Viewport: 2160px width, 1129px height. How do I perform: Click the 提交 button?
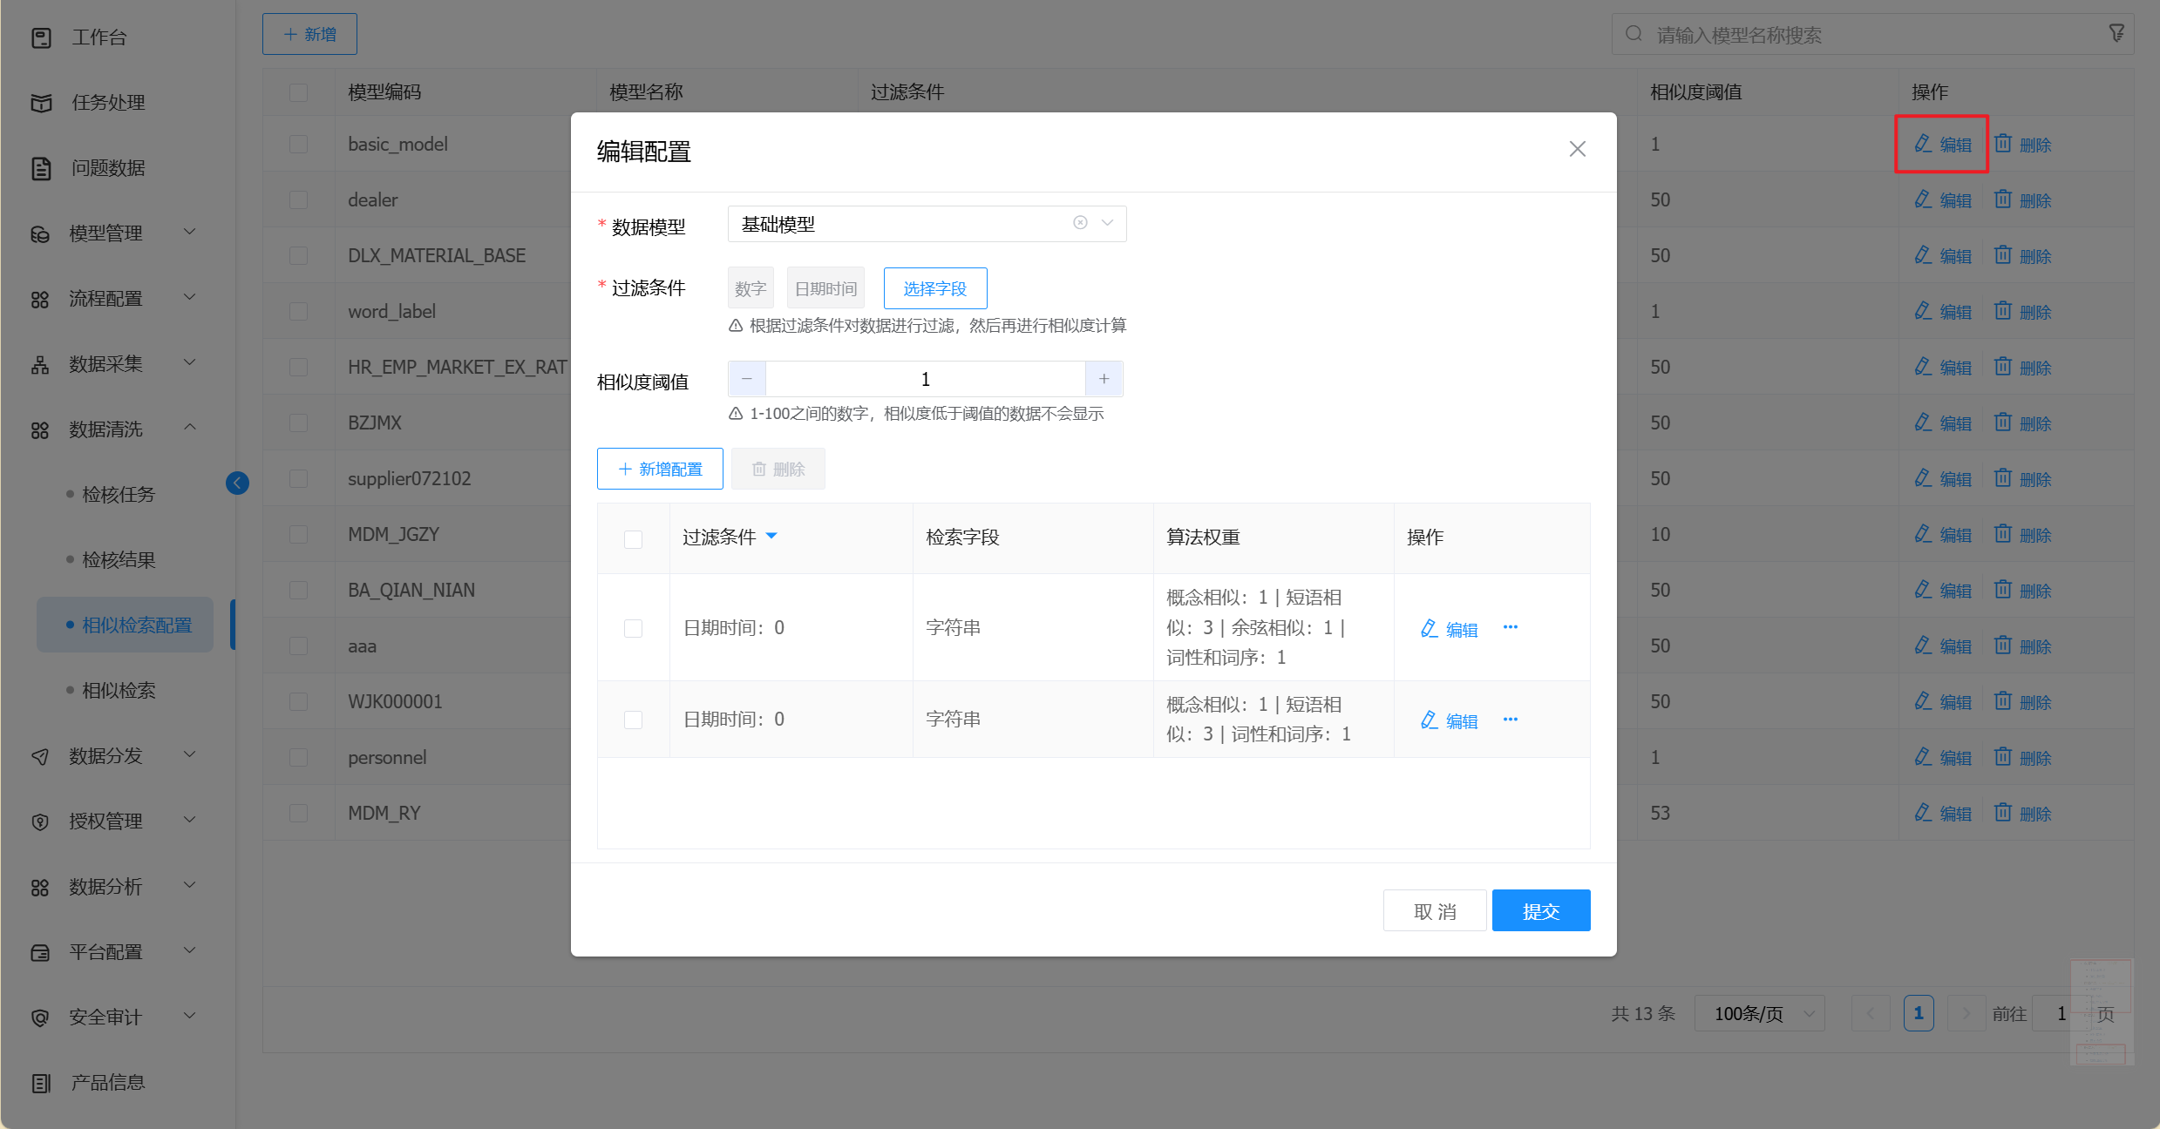pos(1540,910)
